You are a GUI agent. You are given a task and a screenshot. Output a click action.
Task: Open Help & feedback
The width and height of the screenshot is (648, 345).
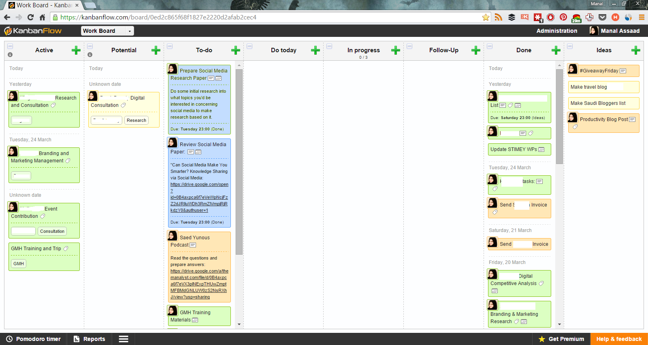point(619,339)
